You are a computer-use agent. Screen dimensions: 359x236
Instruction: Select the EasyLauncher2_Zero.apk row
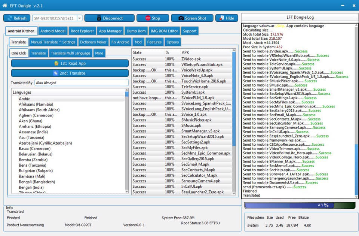pyautogui.click(x=182, y=192)
